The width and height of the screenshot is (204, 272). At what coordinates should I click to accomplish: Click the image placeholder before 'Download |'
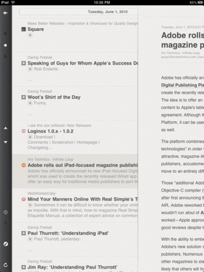click(x=30, y=137)
